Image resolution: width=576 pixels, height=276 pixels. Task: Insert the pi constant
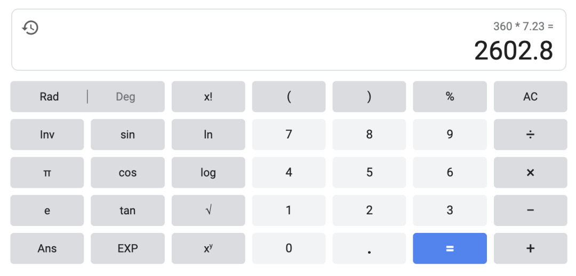[47, 172]
